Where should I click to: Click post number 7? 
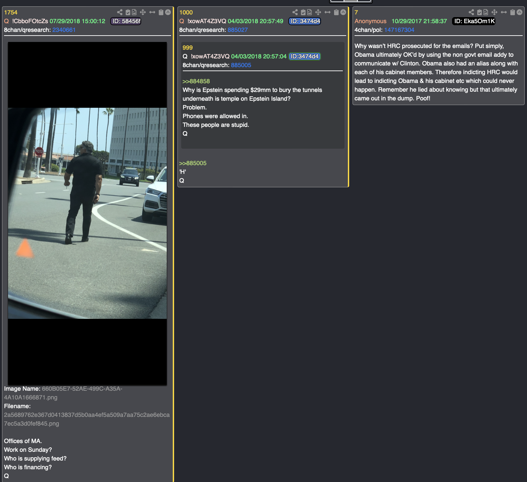(356, 12)
